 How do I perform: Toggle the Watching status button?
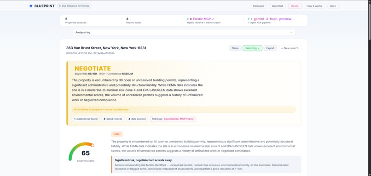point(252,48)
